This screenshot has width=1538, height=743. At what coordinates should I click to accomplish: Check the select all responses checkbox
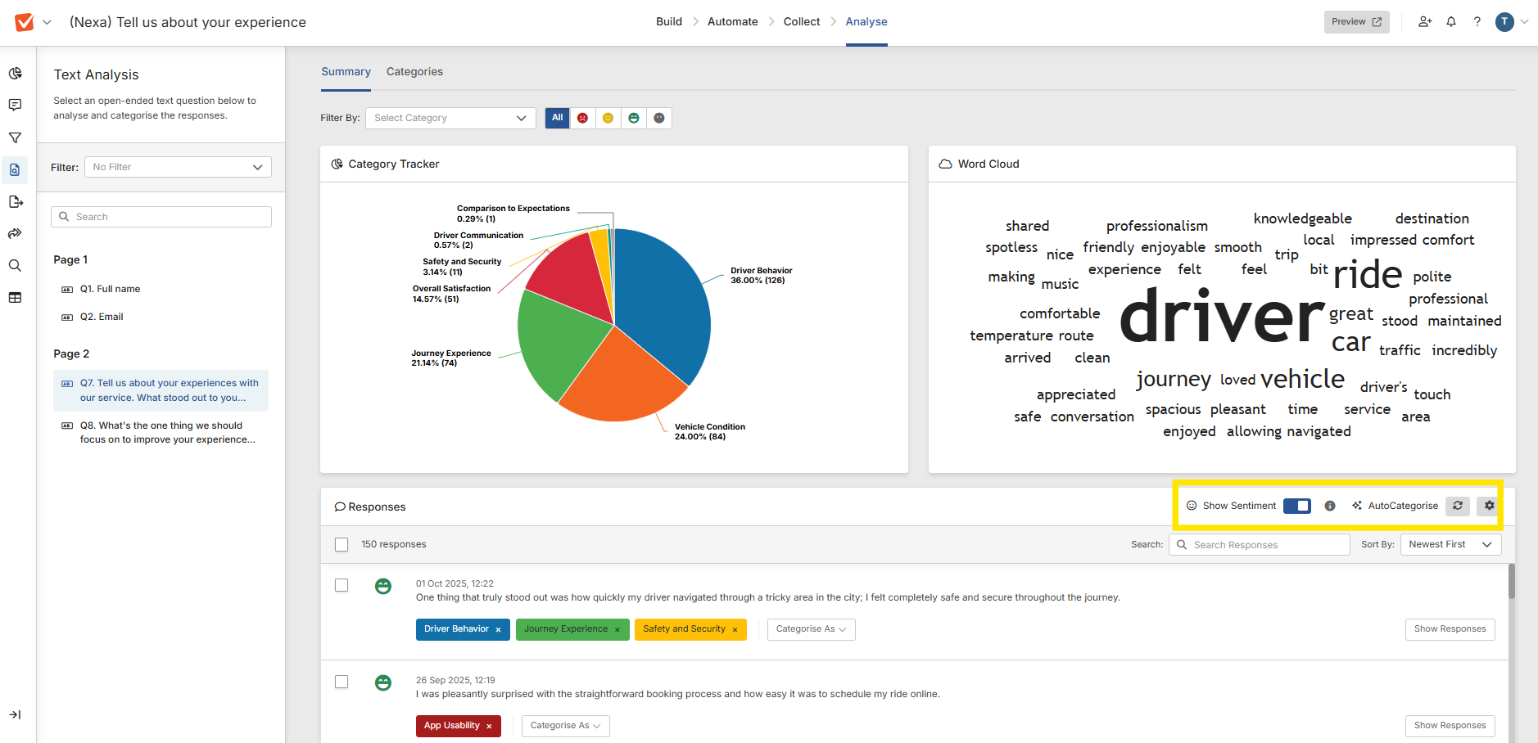(342, 544)
